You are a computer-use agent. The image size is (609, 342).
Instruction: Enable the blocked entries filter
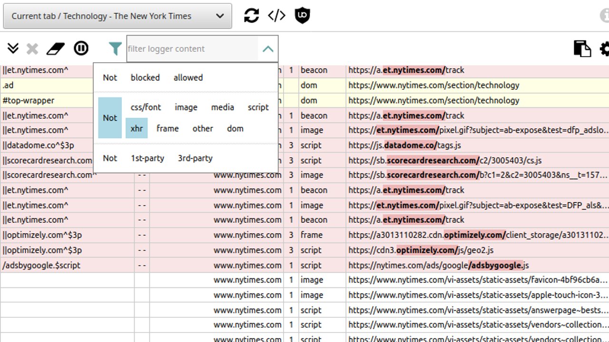coord(145,77)
